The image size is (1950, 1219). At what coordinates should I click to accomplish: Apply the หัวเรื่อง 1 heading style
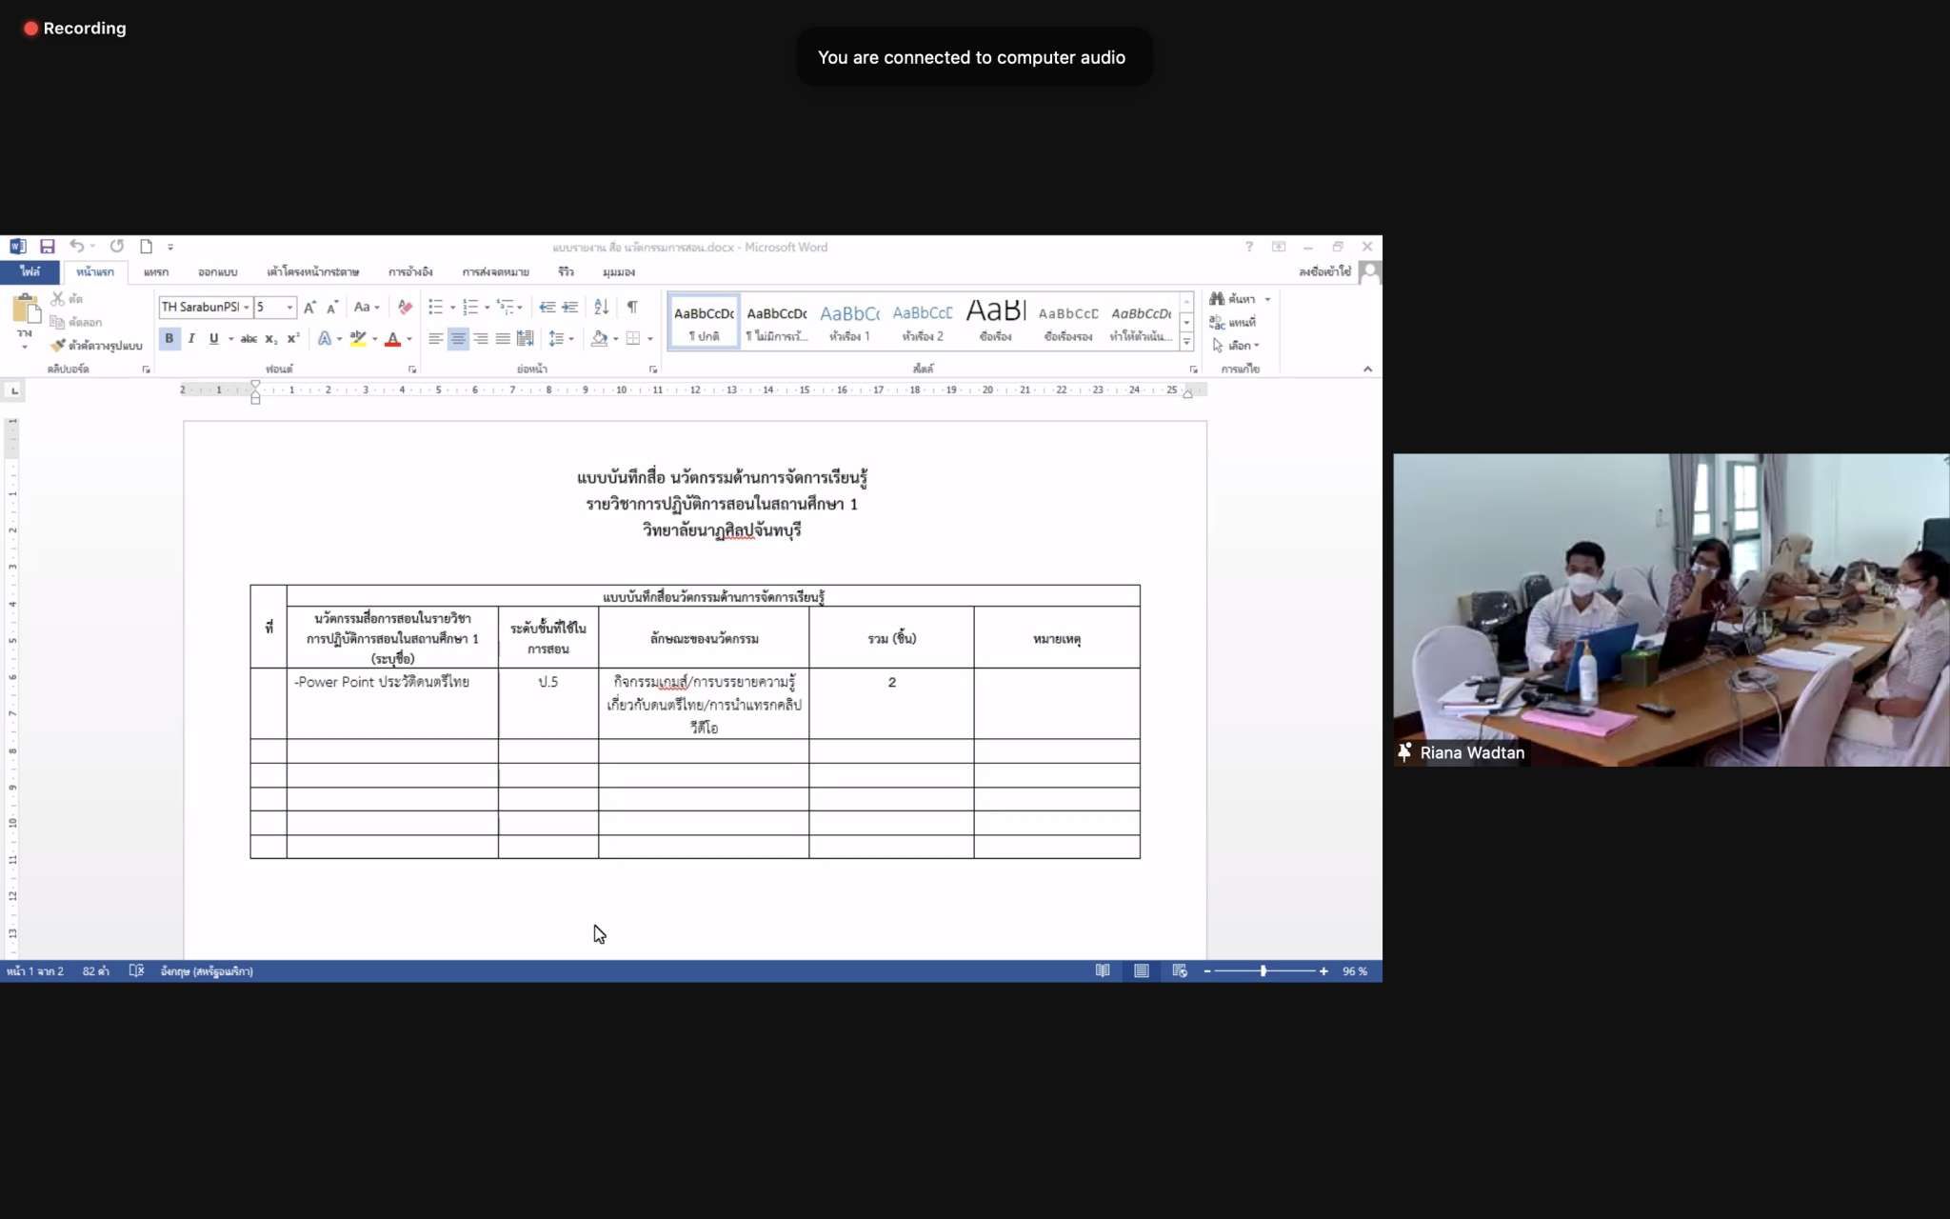pyautogui.click(x=849, y=322)
